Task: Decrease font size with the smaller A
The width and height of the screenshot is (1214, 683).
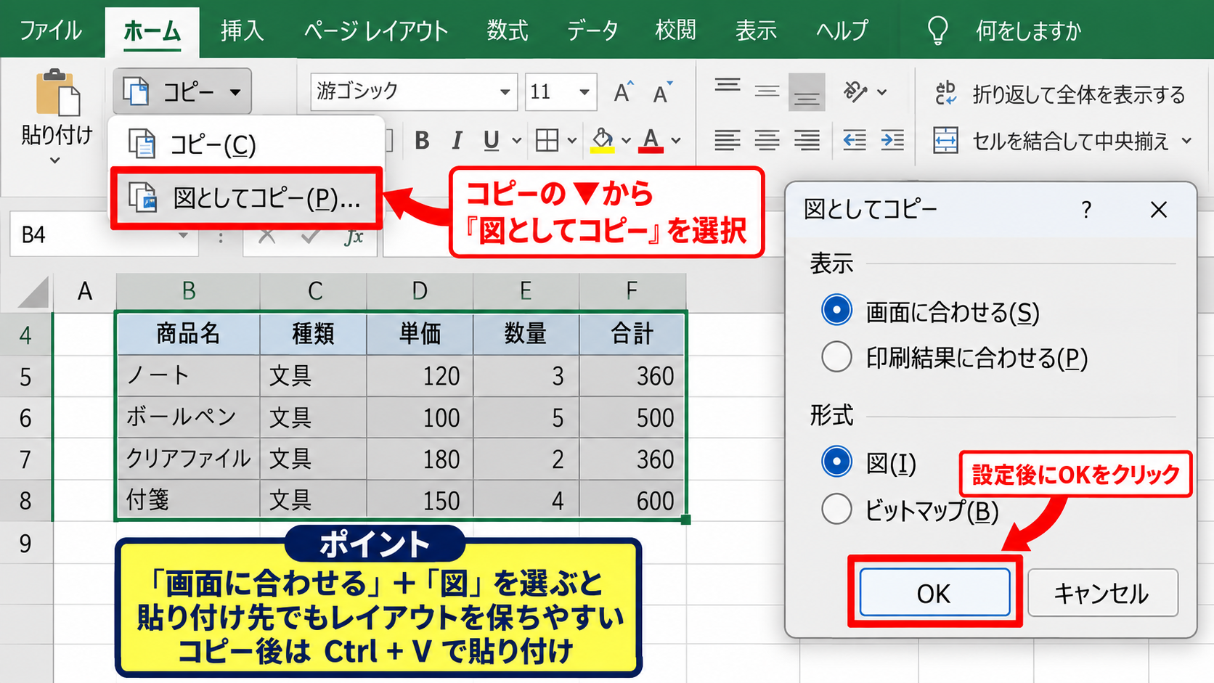Action: pyautogui.click(x=661, y=92)
